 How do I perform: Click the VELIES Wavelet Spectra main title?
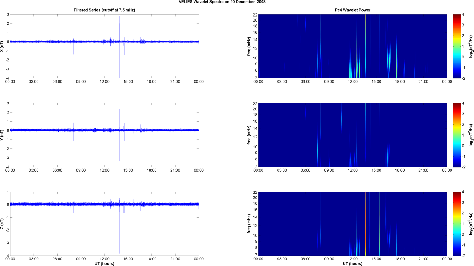(222, 2)
